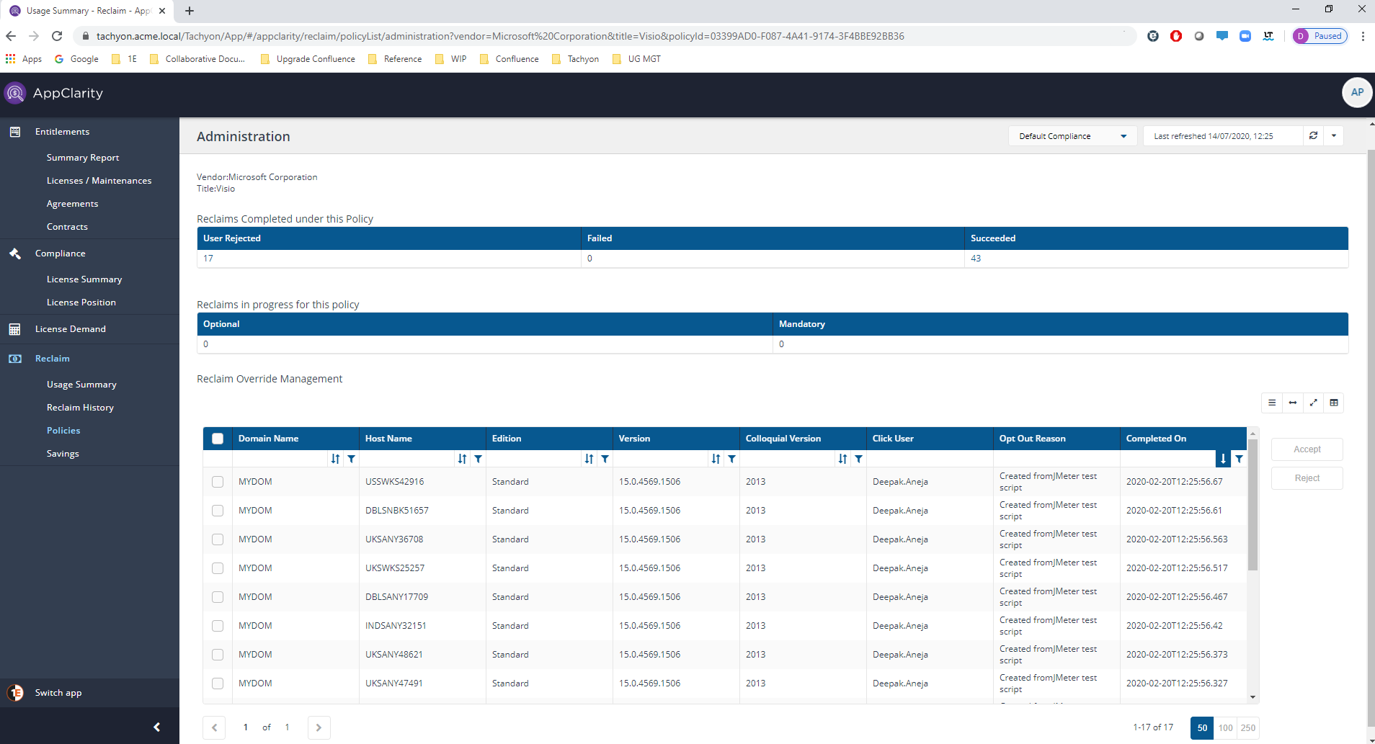The width and height of the screenshot is (1375, 744).
Task: Check the row for USSWKS42916
Action: click(218, 482)
